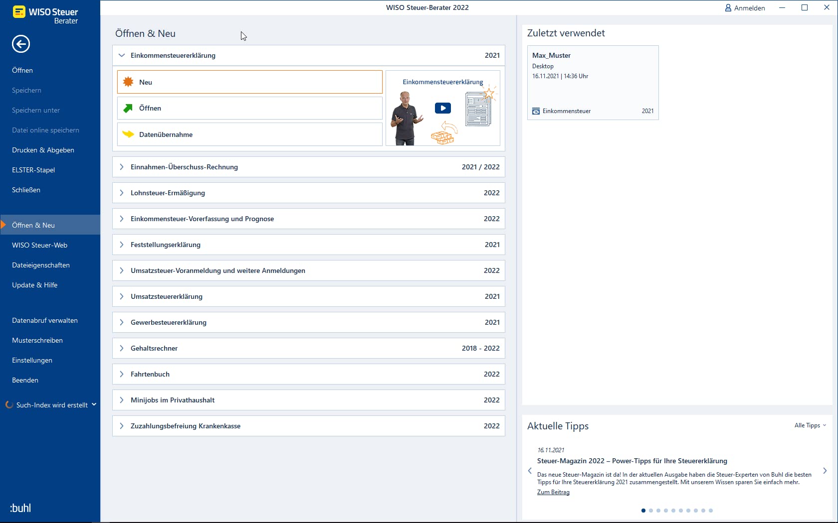Click the orange starburst Neu icon
Viewport: 838px width, 523px height.
point(128,82)
